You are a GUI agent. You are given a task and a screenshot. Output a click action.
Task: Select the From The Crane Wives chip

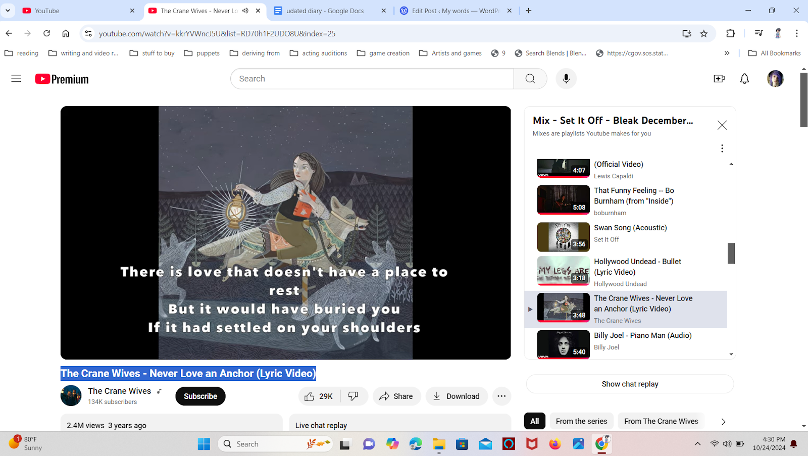[661, 421]
